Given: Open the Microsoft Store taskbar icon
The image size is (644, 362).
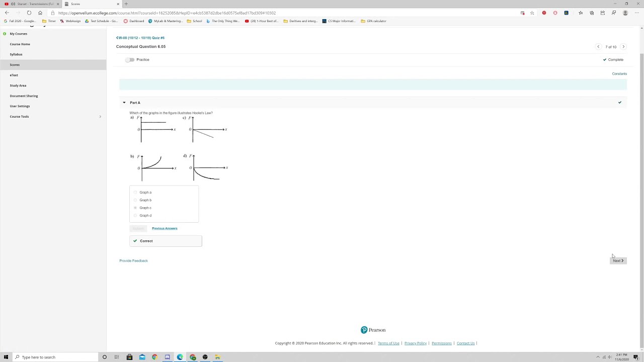Looking at the screenshot, I should click(x=129, y=357).
